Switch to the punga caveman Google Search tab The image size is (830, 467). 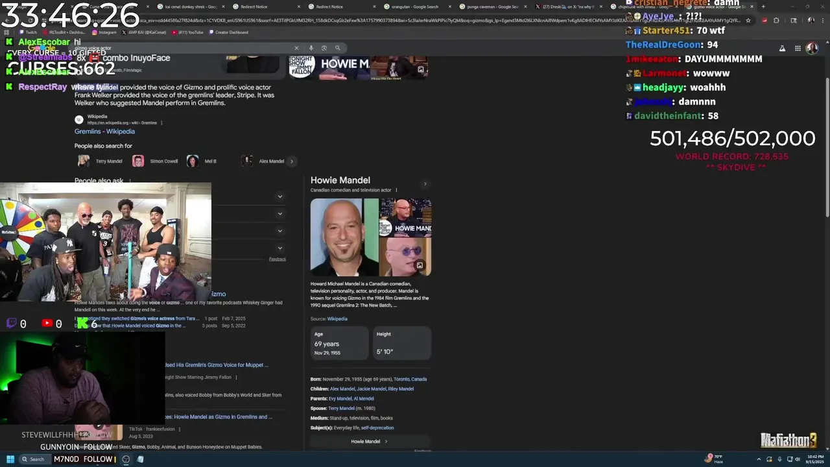(493, 6)
